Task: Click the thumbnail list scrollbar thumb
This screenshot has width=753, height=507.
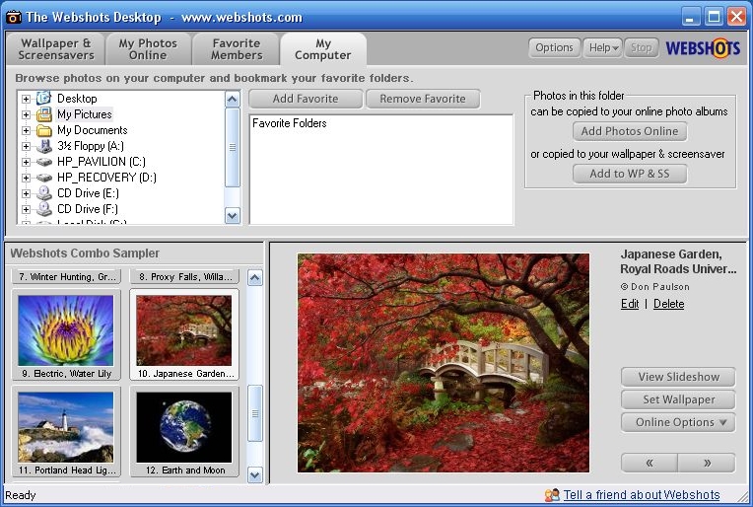Action: (255, 413)
